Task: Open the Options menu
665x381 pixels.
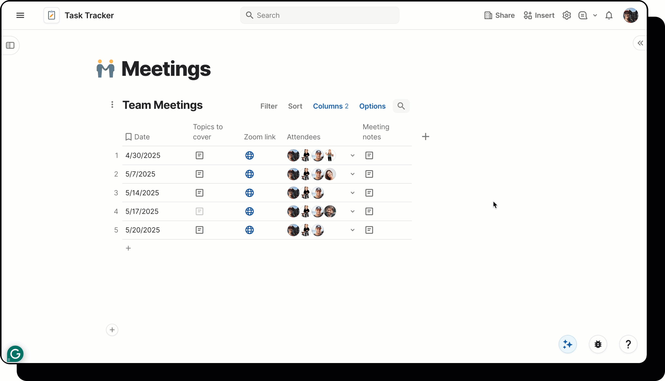Action: point(372,106)
